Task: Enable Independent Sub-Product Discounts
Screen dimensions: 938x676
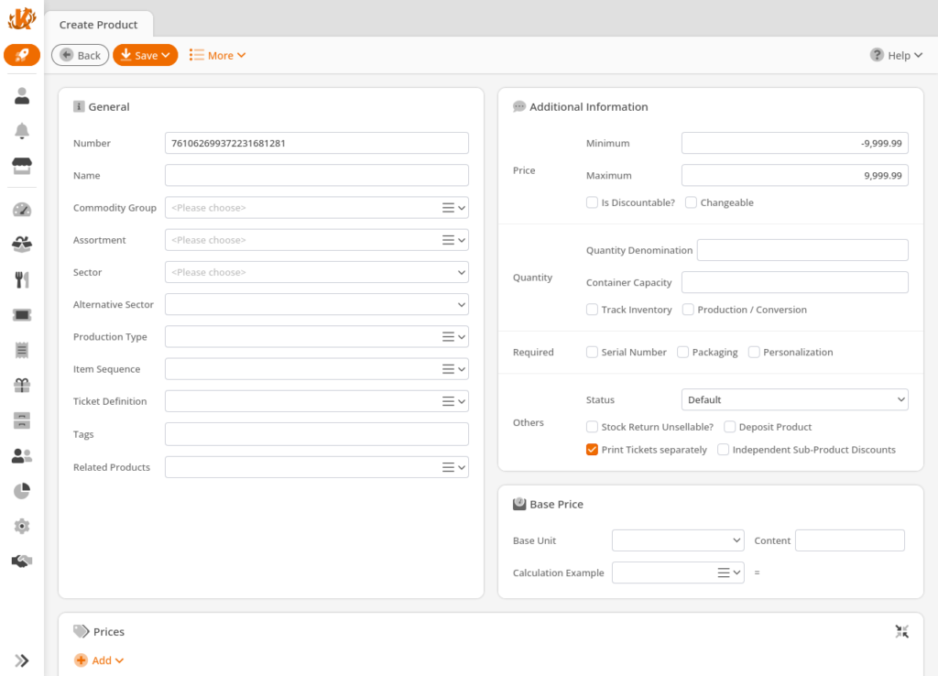Action: tap(724, 449)
